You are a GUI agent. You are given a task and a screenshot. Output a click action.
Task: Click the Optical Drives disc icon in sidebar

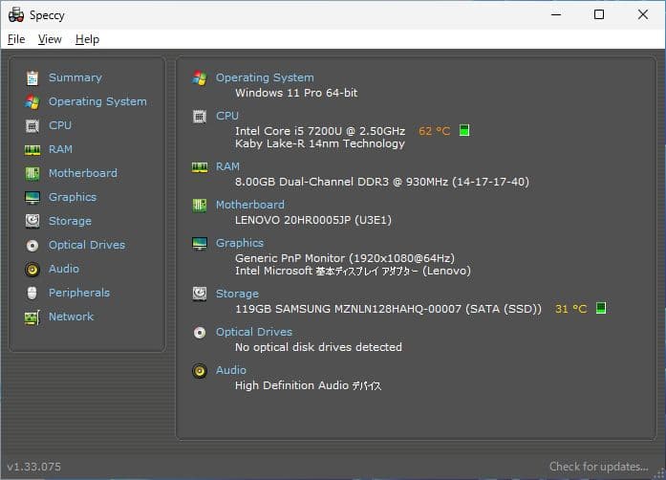coord(32,246)
